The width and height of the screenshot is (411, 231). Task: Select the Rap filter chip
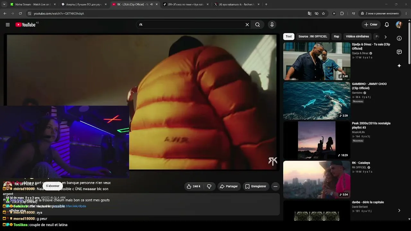click(337, 37)
